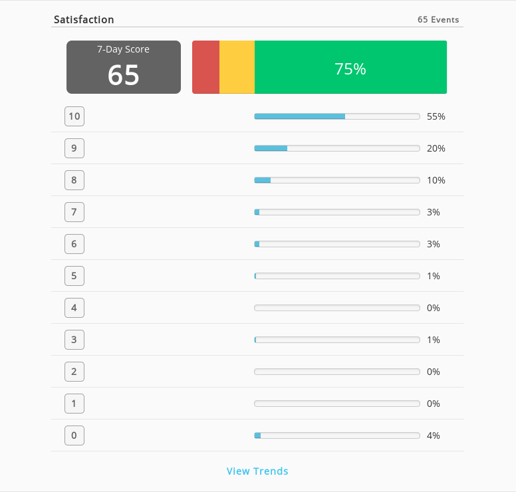Click the 7-Day Score panel
Viewport: 516px width, 492px height.
pos(124,67)
